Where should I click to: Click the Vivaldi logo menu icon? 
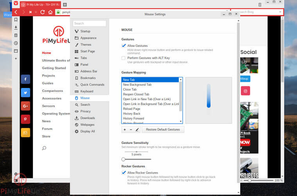16,3
